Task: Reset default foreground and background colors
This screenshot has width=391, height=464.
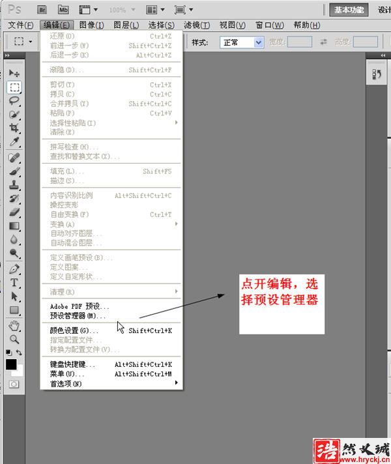Action: (x=8, y=352)
